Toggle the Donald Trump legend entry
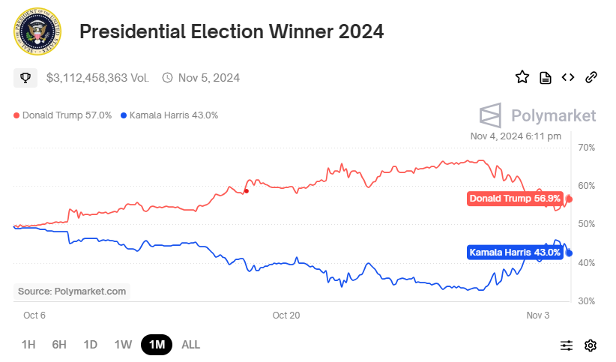 pyautogui.click(x=63, y=115)
